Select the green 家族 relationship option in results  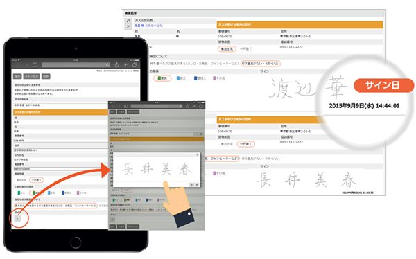162,78
